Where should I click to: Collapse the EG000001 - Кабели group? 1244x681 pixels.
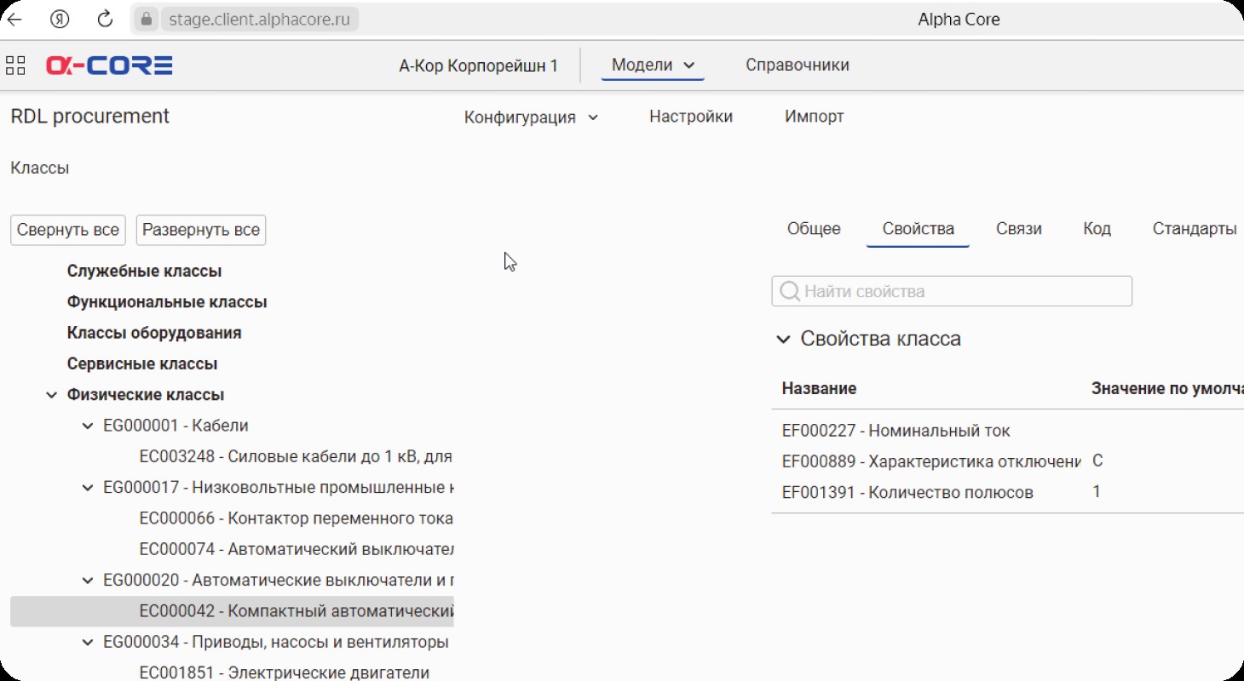click(x=88, y=426)
